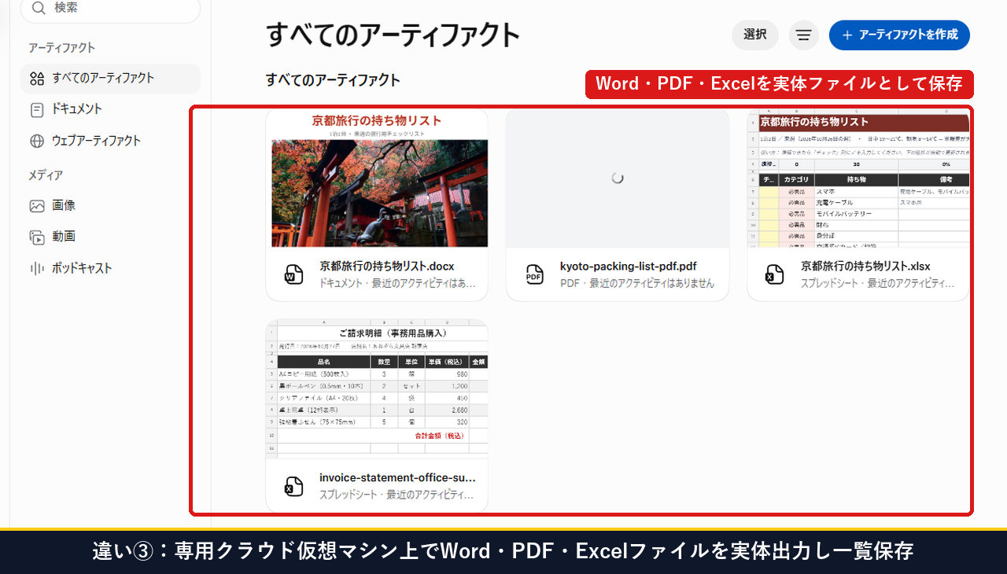The width and height of the screenshot is (1007, 574).
Task: Click the アーティファクトを作成 button
Action: coord(899,35)
